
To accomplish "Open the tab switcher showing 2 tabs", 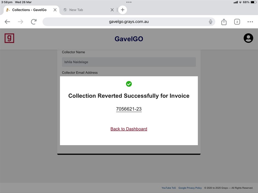I will [237, 22].
